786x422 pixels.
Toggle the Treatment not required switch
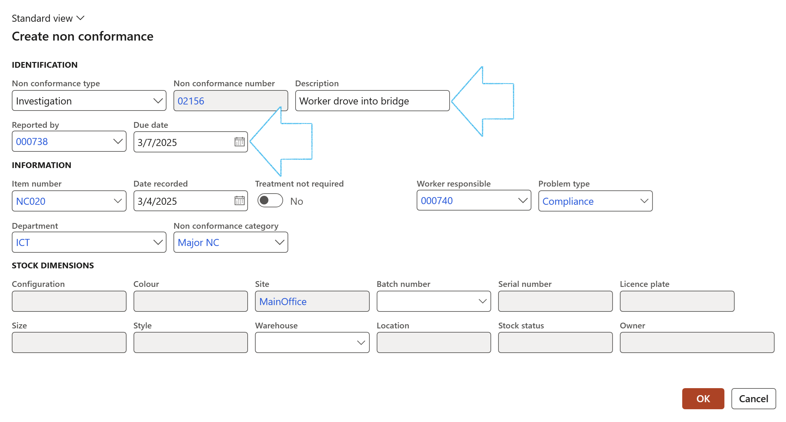270,201
